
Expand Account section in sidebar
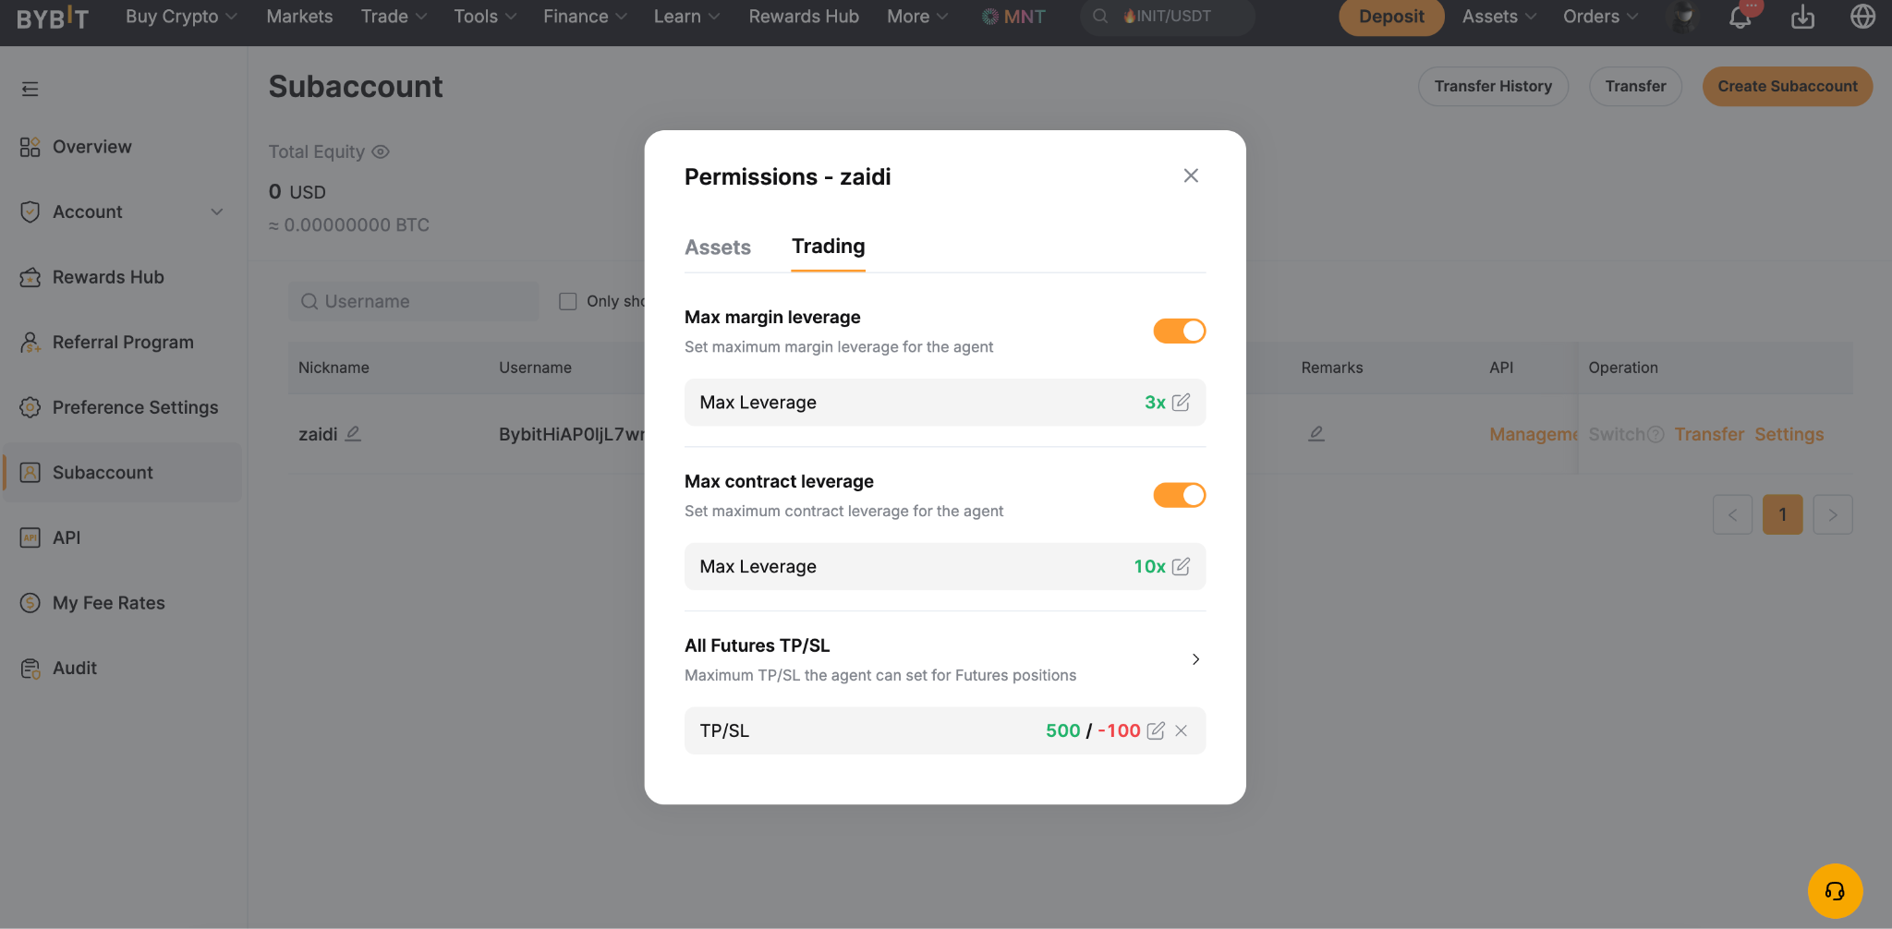tap(217, 212)
